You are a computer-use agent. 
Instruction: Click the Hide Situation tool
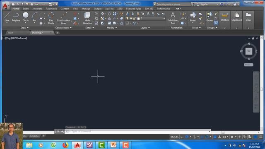pos(87,18)
